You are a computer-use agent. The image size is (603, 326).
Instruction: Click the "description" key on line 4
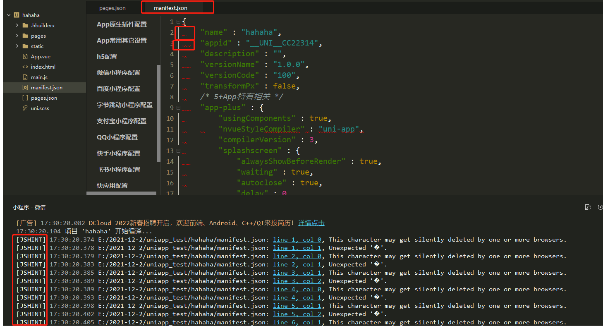(230, 54)
